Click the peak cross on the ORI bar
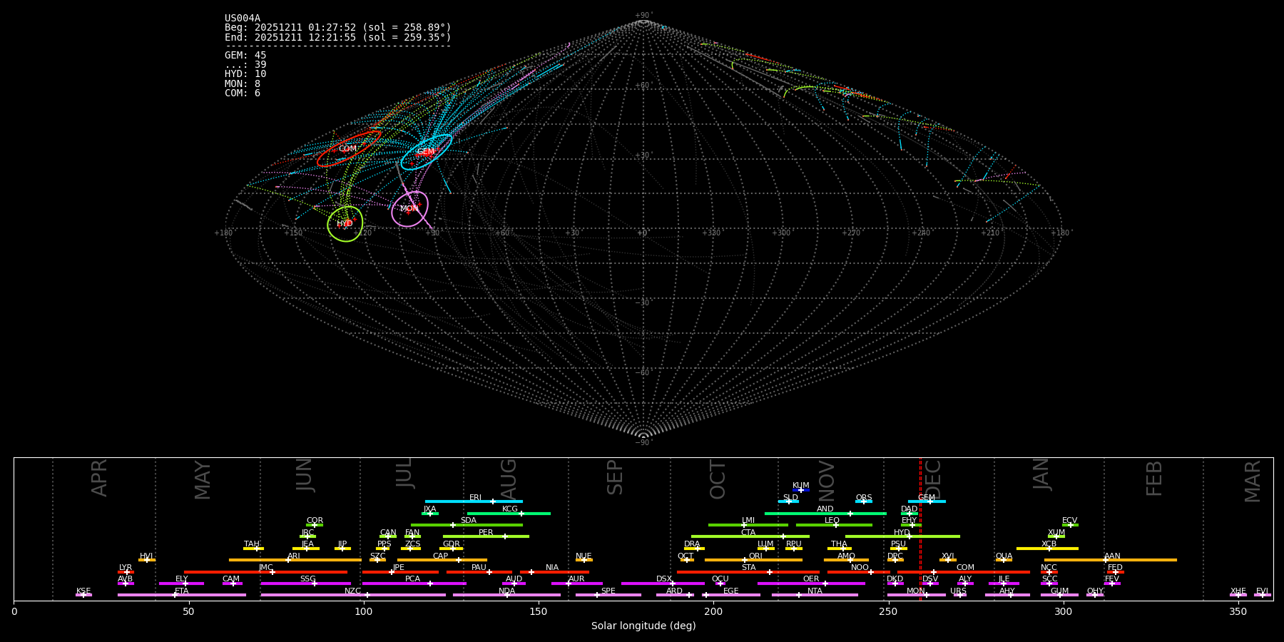This screenshot has width=1284, height=642. click(745, 560)
